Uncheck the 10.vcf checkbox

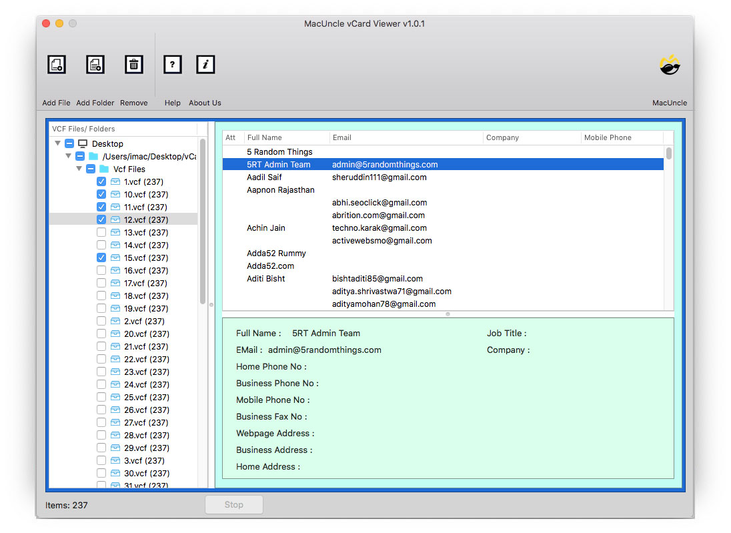(x=101, y=194)
